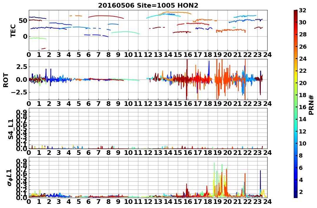Click the PRN# colorbar label
Image resolution: width=317 pixels, height=208 pixels.
coord(311,105)
